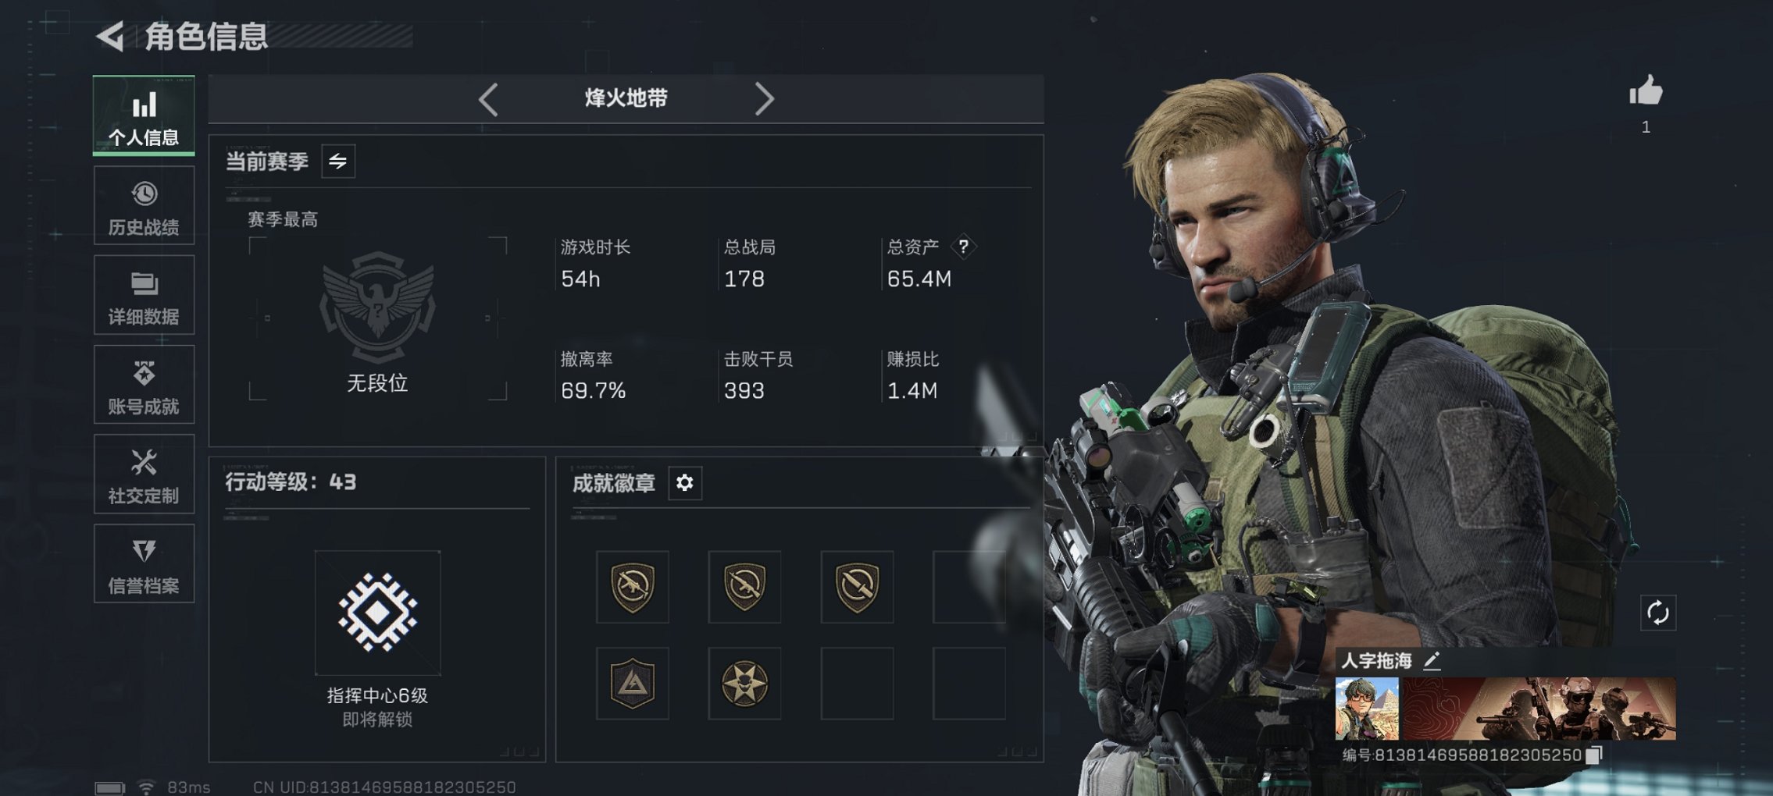Image resolution: width=1773 pixels, height=796 pixels.
Task: Copy the 编号 ID number
Action: coord(1594,755)
